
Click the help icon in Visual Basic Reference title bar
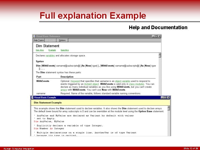(x=34, y=36)
